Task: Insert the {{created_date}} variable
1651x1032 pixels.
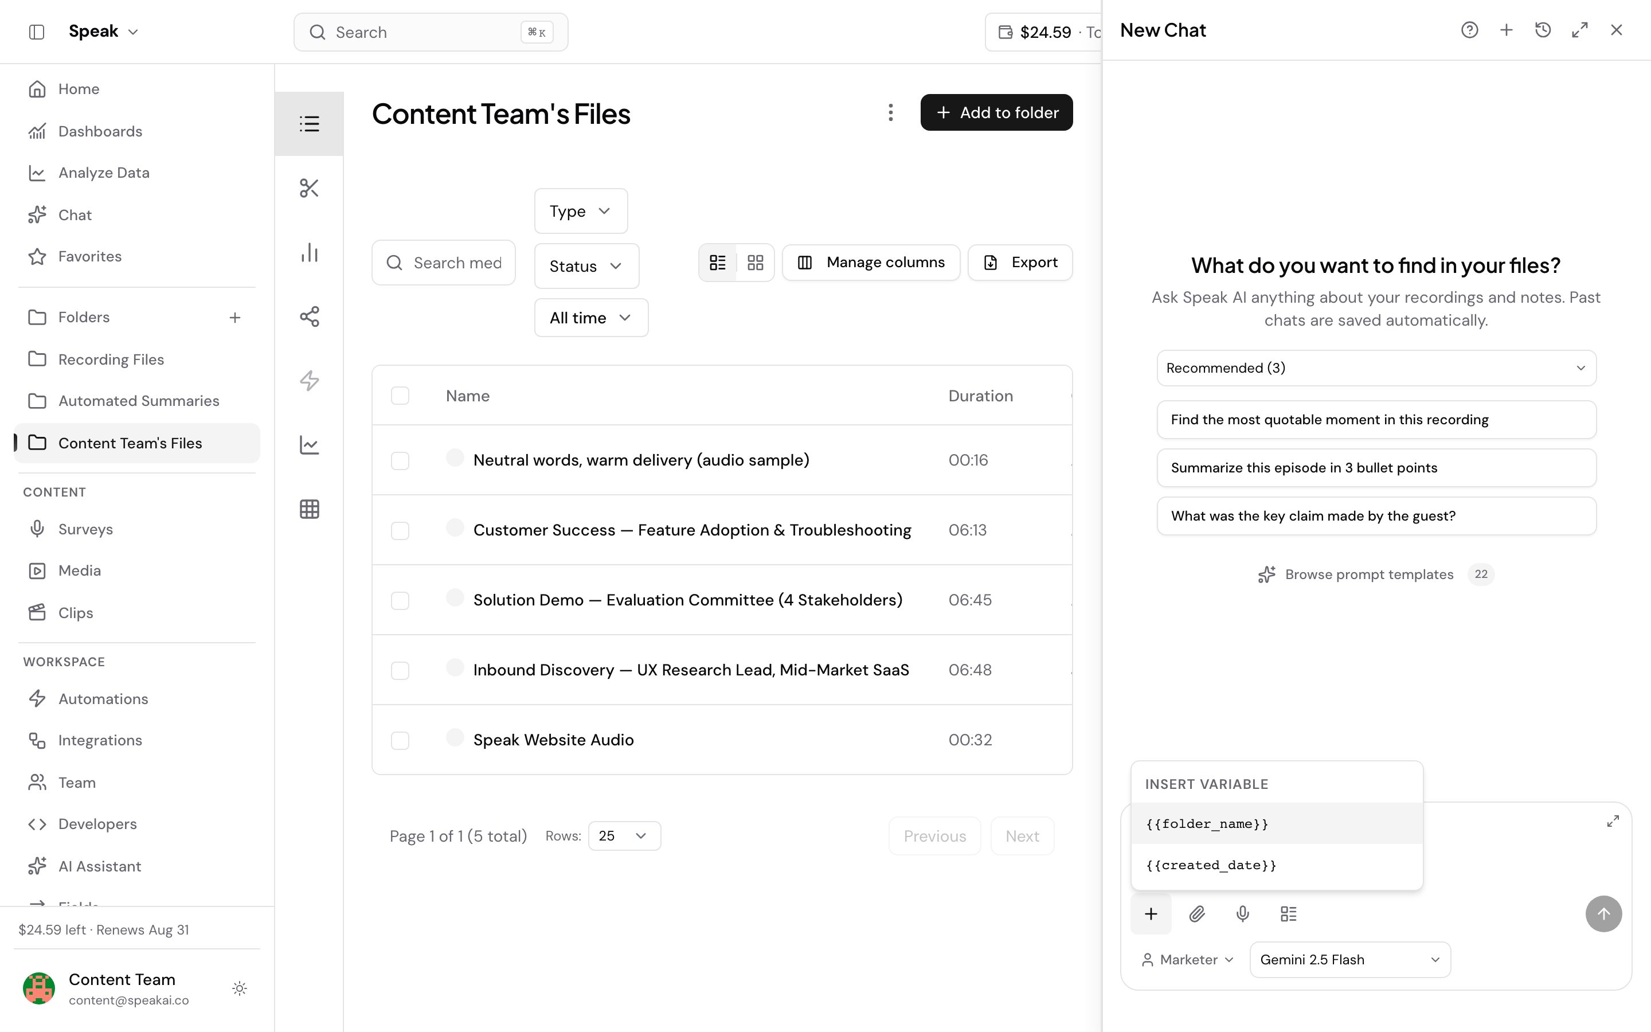Action: pos(1277,866)
